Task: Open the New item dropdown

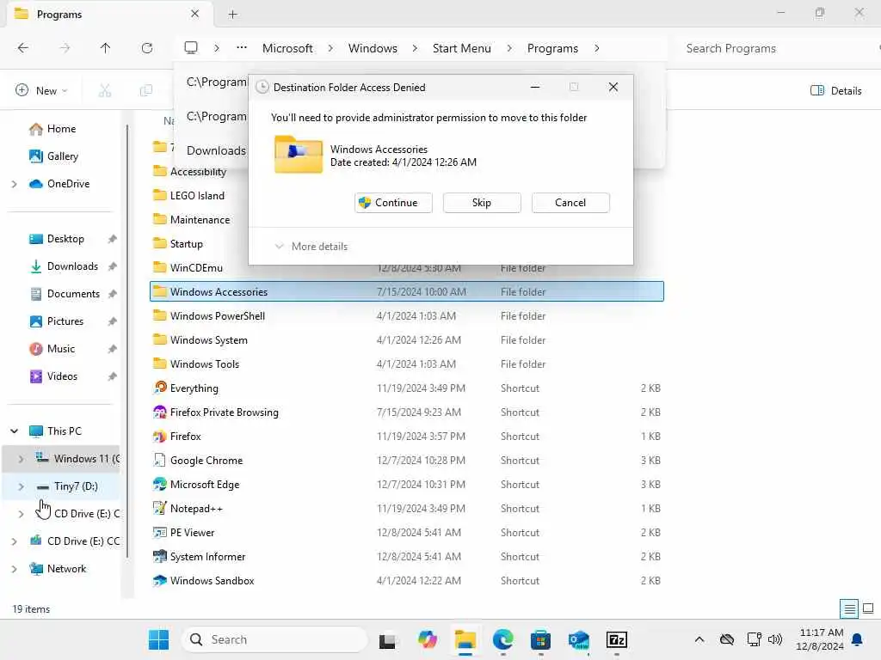Action: coord(41,90)
